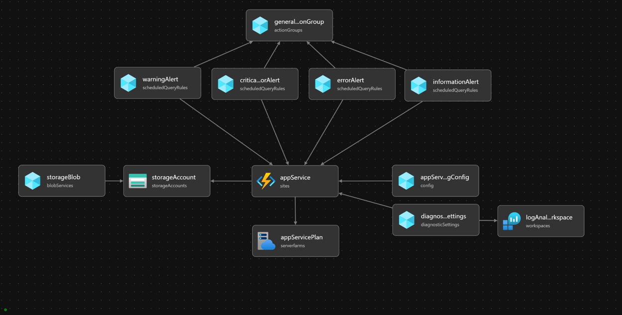Image resolution: width=622 pixels, height=315 pixels.
Task: Click the informationAlert cube icon
Action: click(x=418, y=86)
